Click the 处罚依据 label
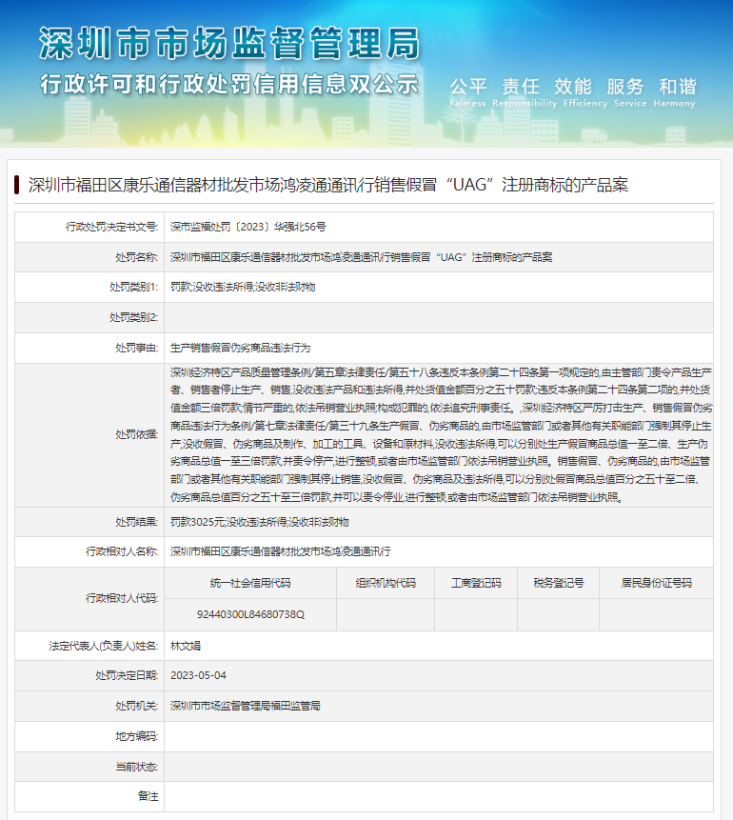Screen dimensions: 733x820 [136, 434]
